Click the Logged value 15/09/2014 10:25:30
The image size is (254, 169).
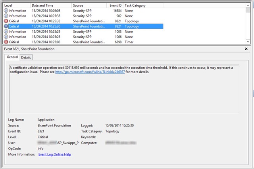(x=119, y=125)
